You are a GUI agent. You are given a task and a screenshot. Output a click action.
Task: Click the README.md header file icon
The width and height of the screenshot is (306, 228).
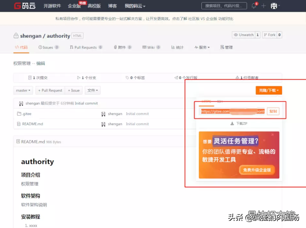[18, 142]
